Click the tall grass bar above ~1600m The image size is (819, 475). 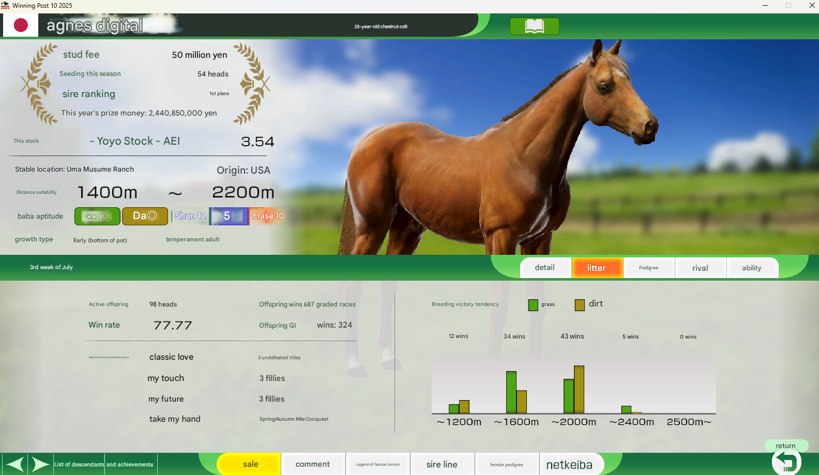(511, 392)
